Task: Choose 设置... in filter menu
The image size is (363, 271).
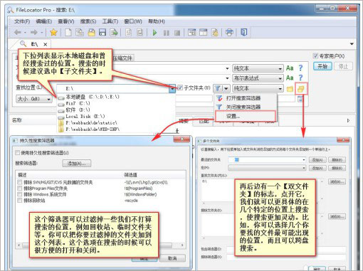Action: pyautogui.click(x=246, y=116)
